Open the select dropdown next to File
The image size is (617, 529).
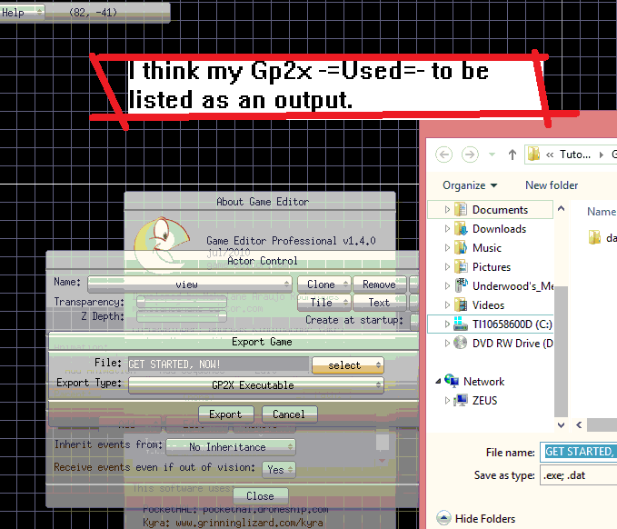pyautogui.click(x=348, y=364)
